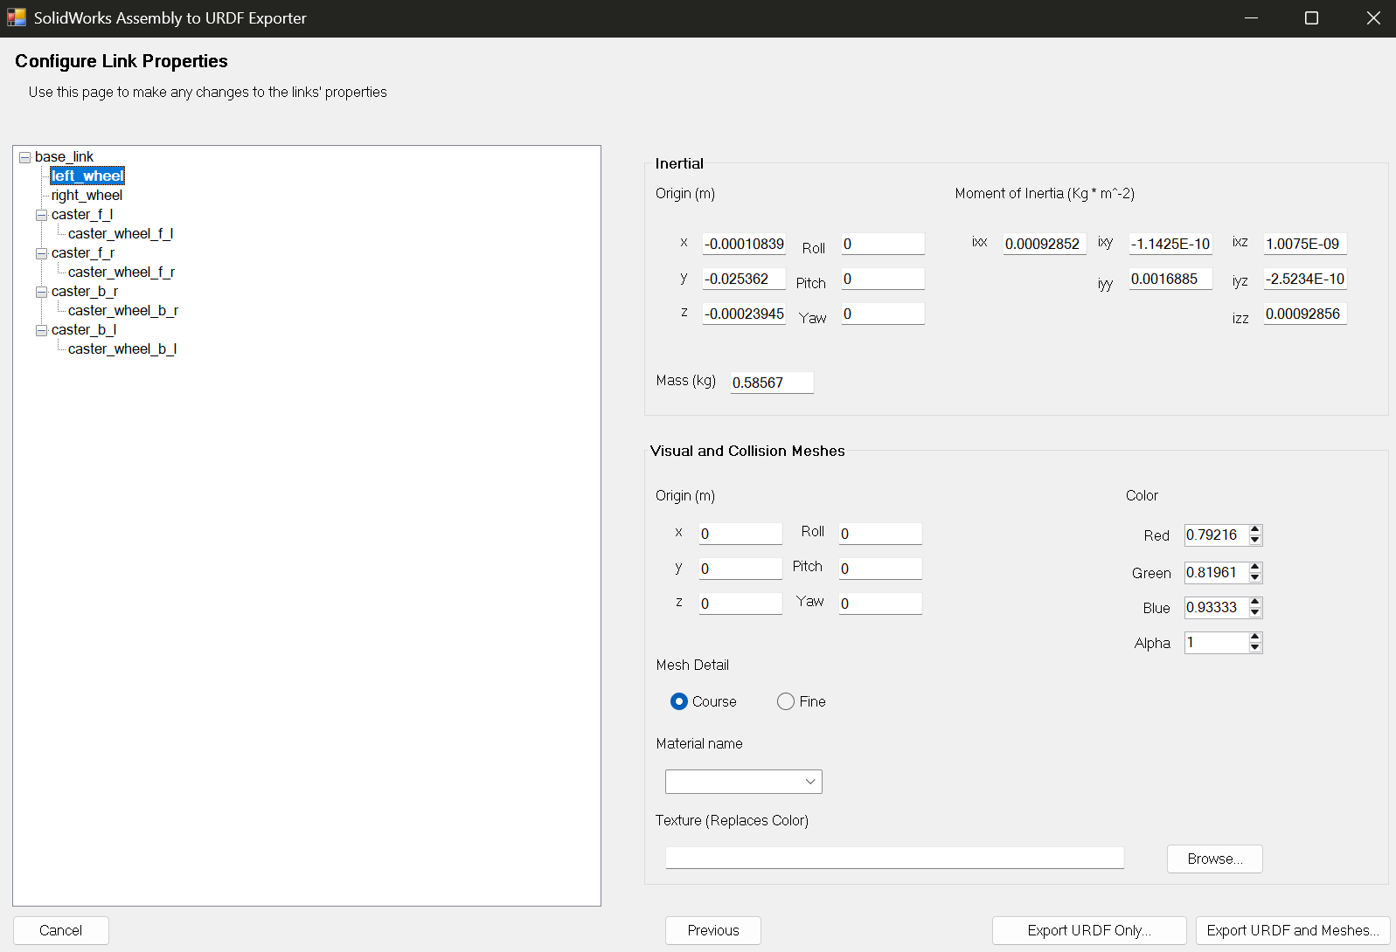Click the inertial origin z field
This screenshot has width=1396, height=952.
(744, 314)
